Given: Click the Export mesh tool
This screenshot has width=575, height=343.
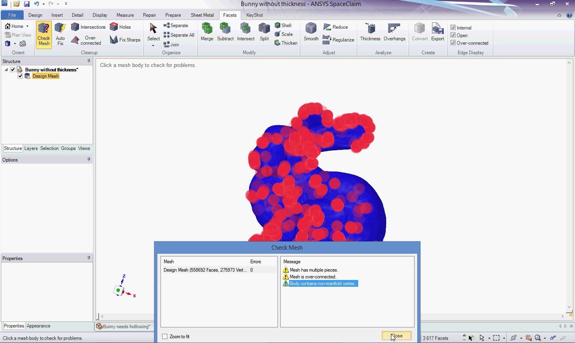Looking at the screenshot, I should 438,32.
